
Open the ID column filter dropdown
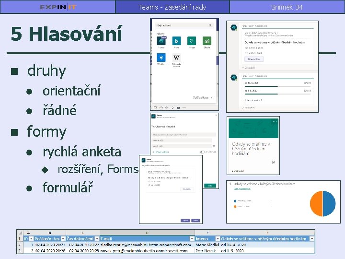point(31,239)
